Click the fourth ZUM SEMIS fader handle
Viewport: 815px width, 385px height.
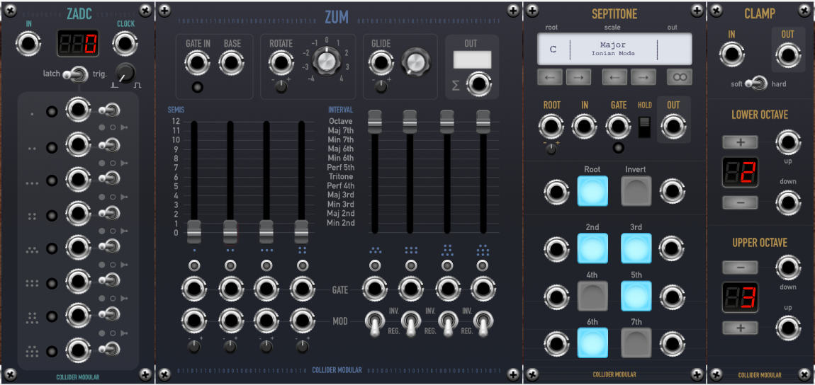(x=301, y=231)
